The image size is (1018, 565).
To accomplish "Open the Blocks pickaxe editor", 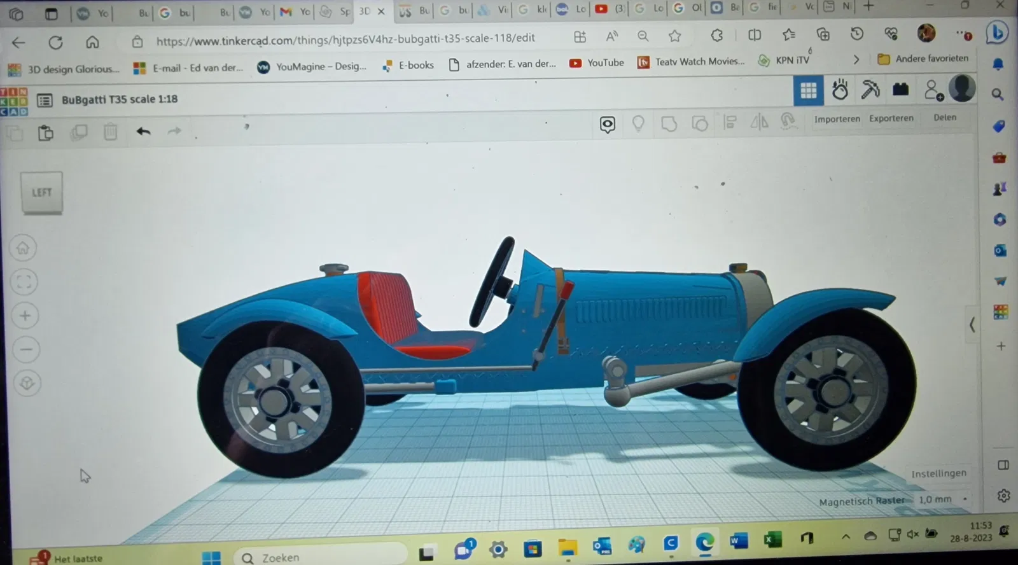I will point(870,90).
